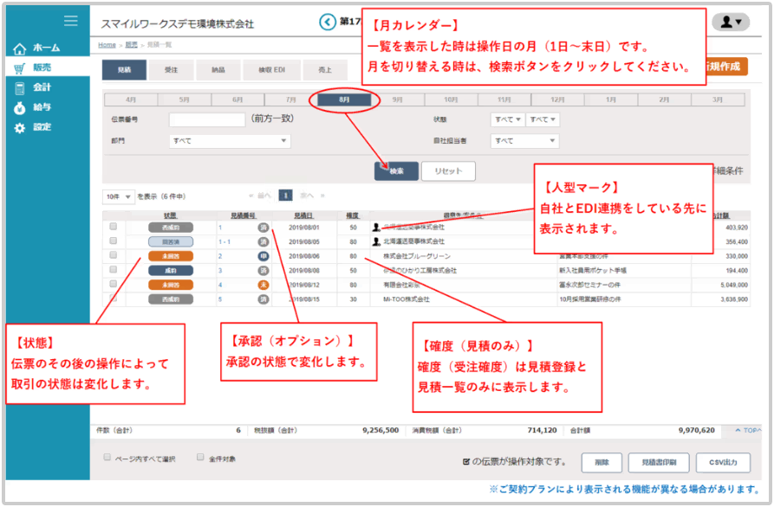This screenshot has width=774, height=507.
Task: Click into the 伝票番号 input field
Action: (x=207, y=119)
